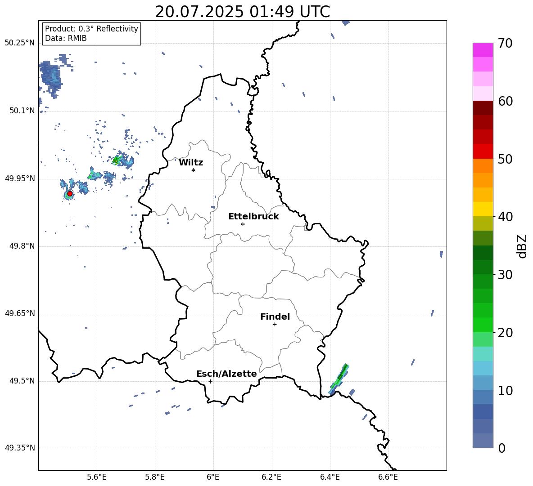Click the 70 label on the colorbar
This screenshot has width=533, height=486.
coord(505,44)
